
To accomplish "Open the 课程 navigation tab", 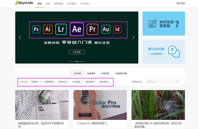I will pos(40,4).
